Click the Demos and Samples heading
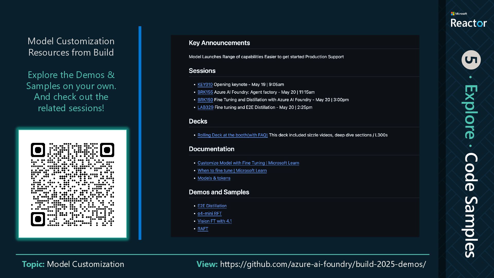The width and height of the screenshot is (494, 278). [x=219, y=192]
